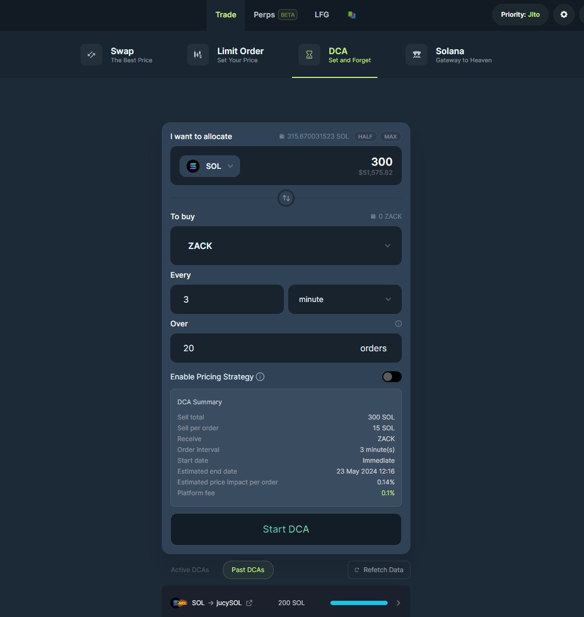Screen dimensions: 584x617
Task: Expand the SOL to jucySOL DCA row
Action: click(x=399, y=603)
